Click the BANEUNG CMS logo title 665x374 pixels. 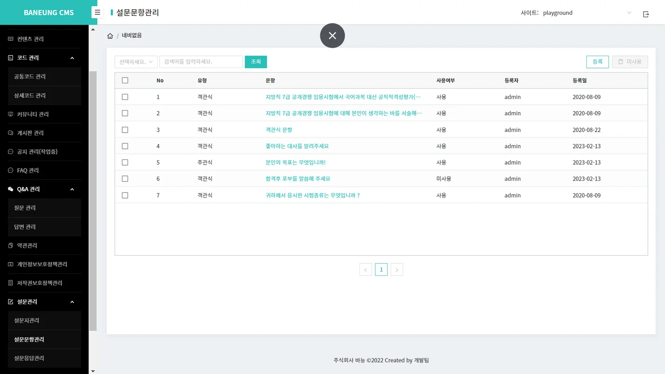[x=49, y=13]
